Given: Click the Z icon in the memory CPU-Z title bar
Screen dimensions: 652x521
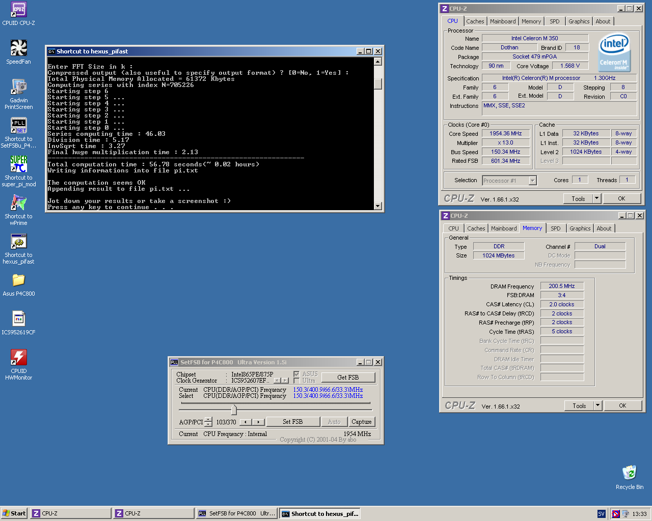Looking at the screenshot, I should [446, 216].
